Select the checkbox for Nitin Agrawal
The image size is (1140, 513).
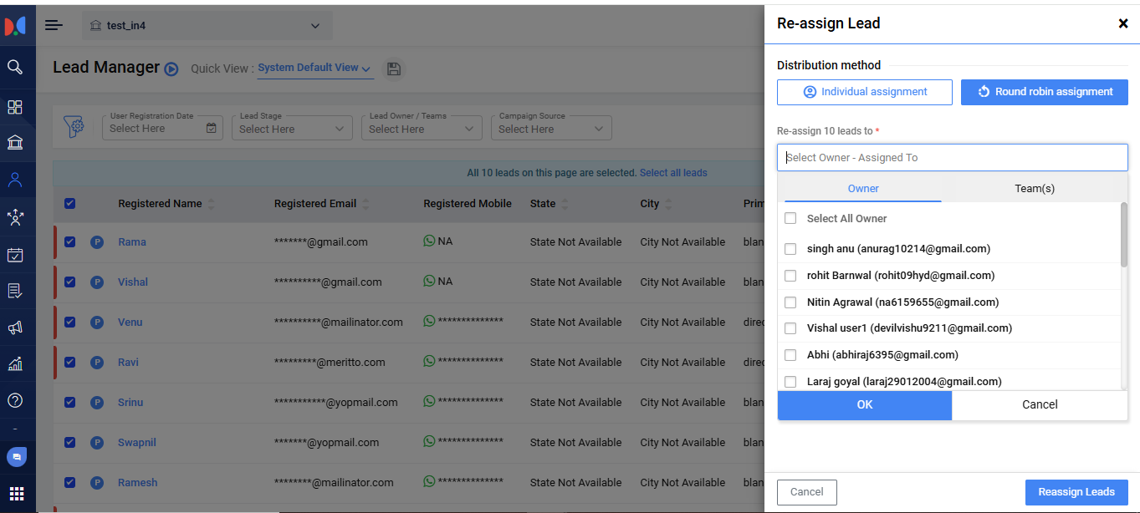pyautogui.click(x=790, y=302)
